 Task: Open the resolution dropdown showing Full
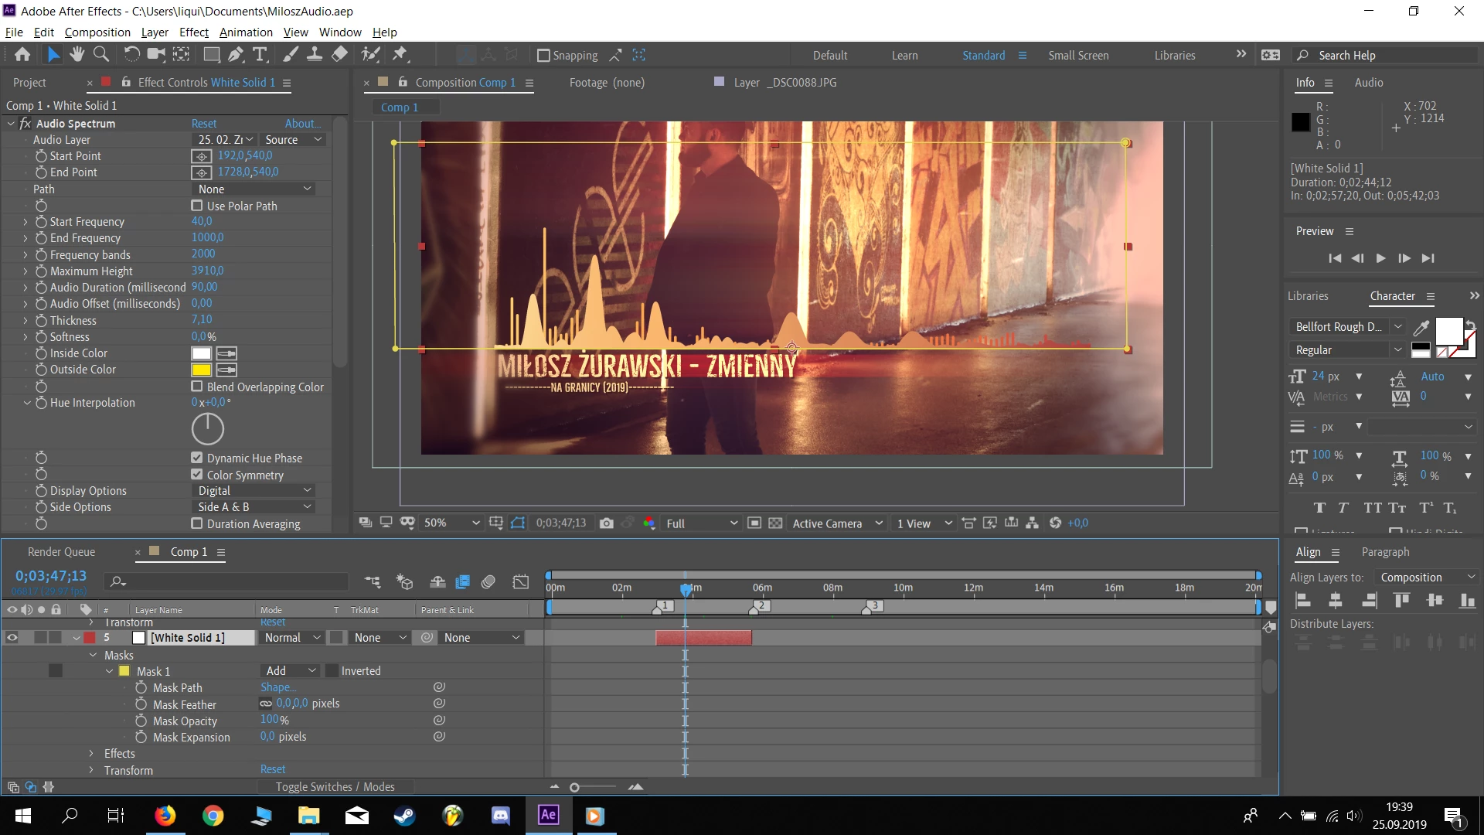click(701, 523)
